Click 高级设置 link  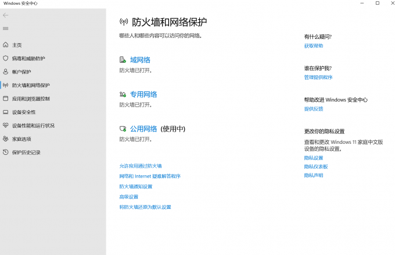(x=128, y=197)
